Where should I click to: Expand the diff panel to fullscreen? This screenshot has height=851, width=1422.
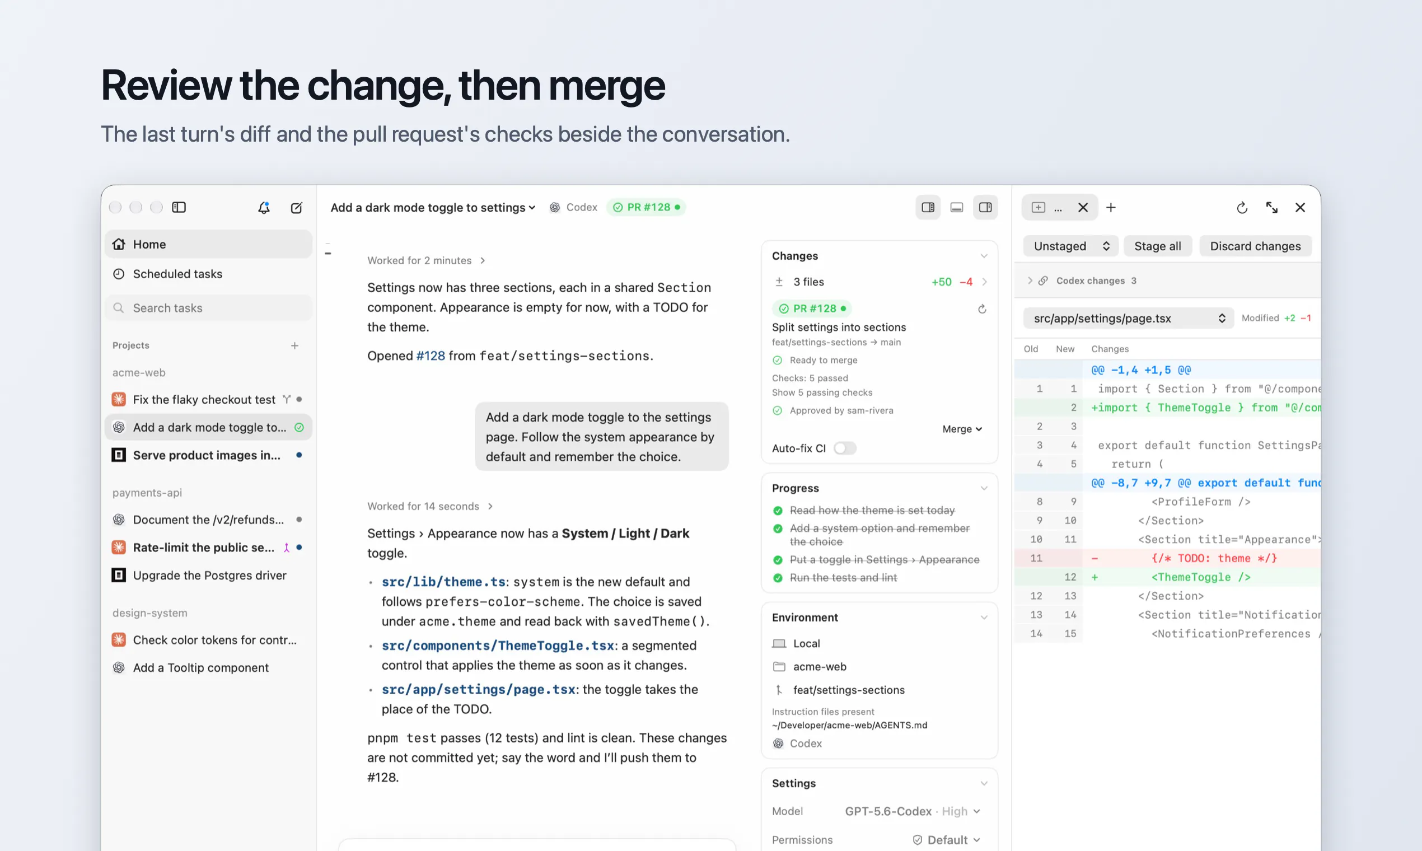(1272, 208)
